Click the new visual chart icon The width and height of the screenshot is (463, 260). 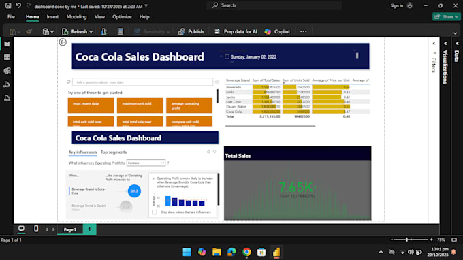(x=103, y=31)
